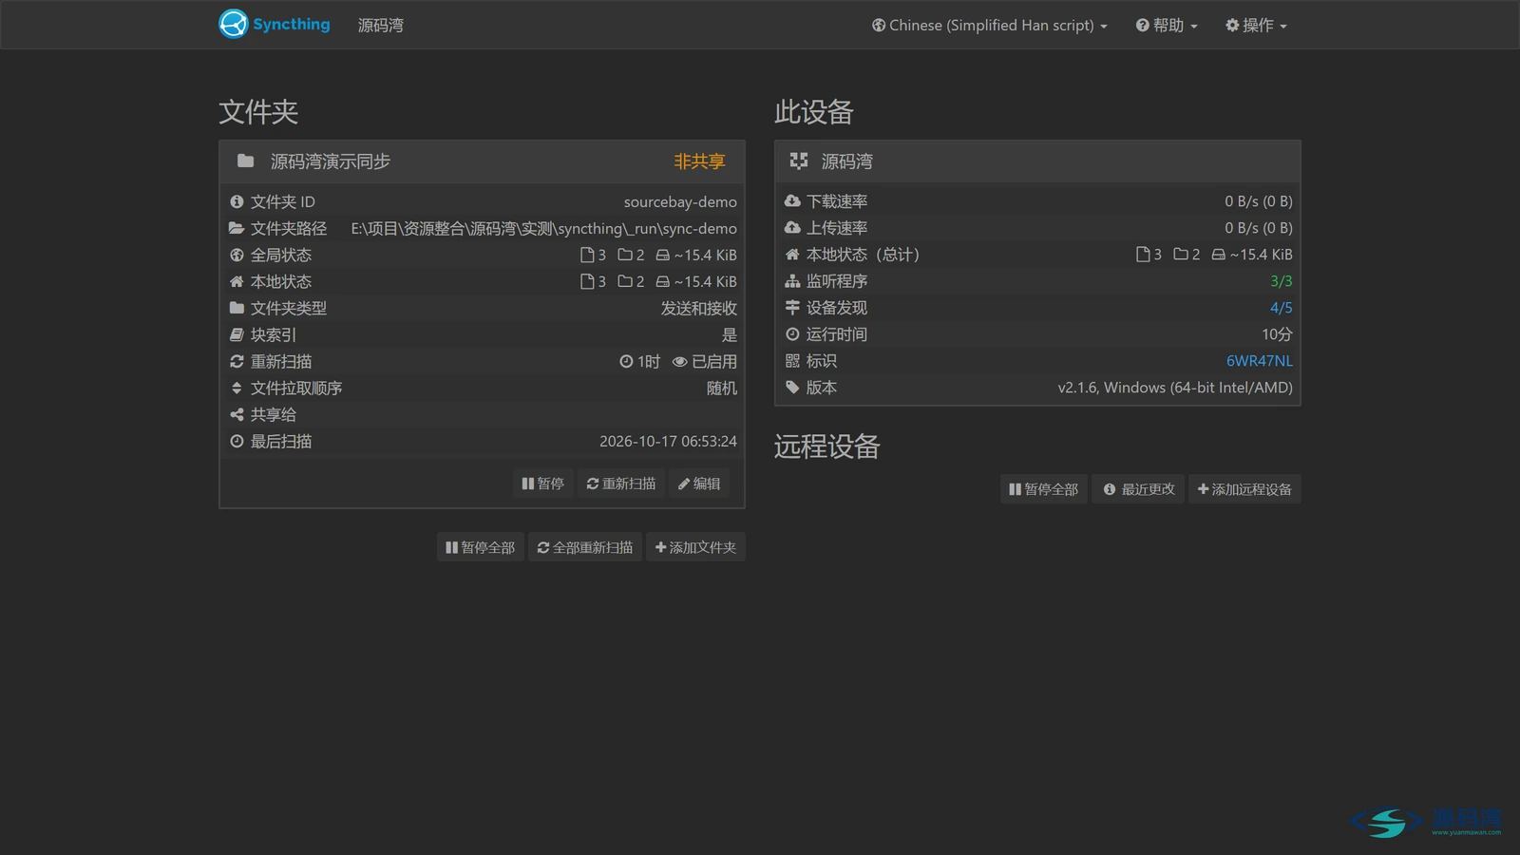Click 添加远程设备 button
Screen dimensions: 1520x855
click(1244, 489)
